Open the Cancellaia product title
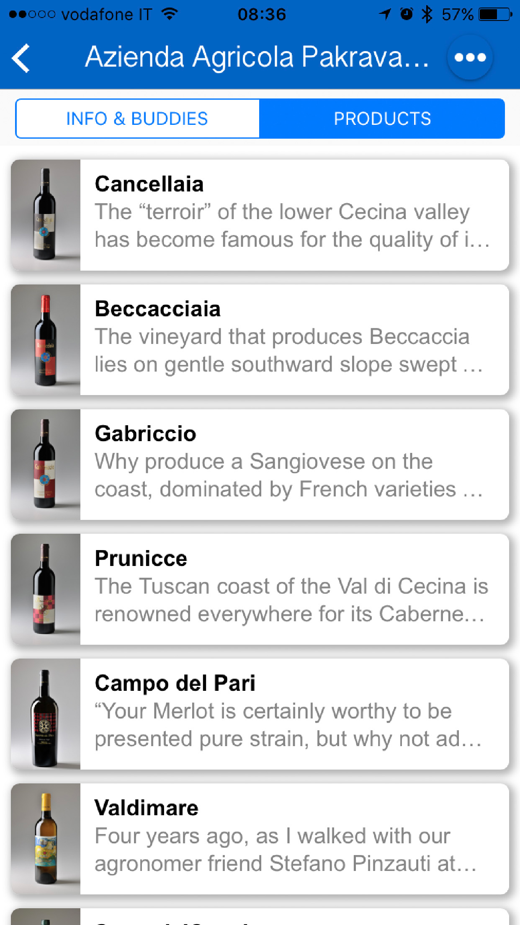The height and width of the screenshot is (925, 520). tap(149, 184)
